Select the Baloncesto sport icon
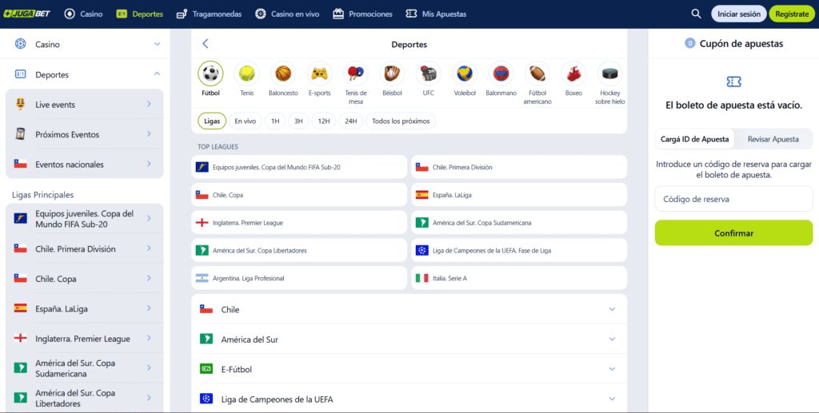819x413 pixels. tap(283, 73)
